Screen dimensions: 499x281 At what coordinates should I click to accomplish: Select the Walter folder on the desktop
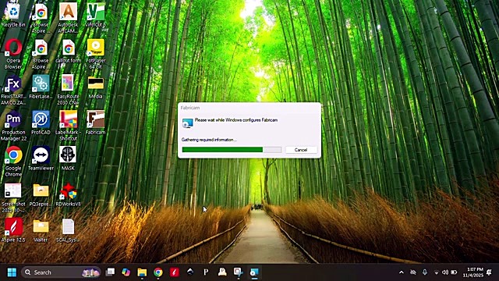(x=41, y=230)
